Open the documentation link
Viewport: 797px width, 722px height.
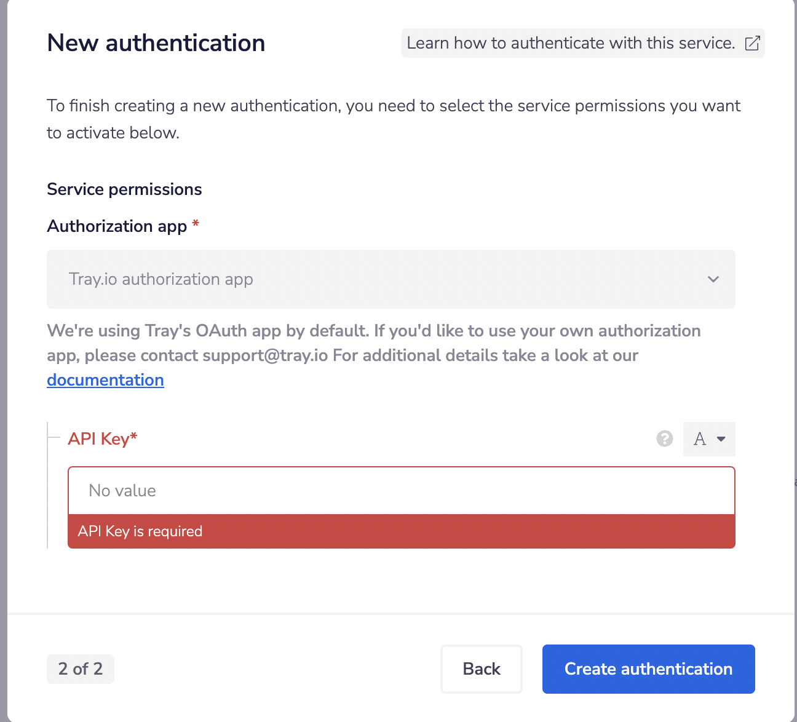[105, 379]
